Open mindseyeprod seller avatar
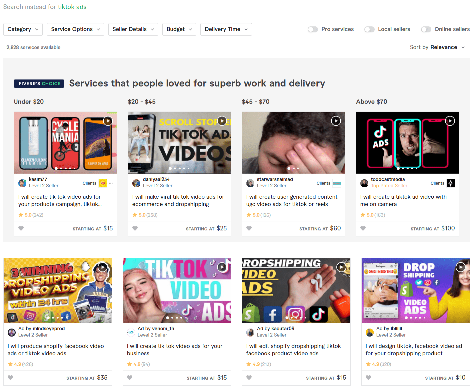Screen dimensions: 474x391 12,332
